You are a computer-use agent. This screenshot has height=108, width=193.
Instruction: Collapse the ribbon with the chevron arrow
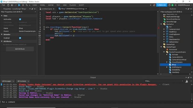pyautogui.click(x=150, y=5)
